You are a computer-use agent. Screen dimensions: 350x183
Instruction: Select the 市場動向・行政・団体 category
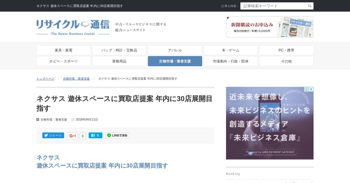[x=231, y=61]
